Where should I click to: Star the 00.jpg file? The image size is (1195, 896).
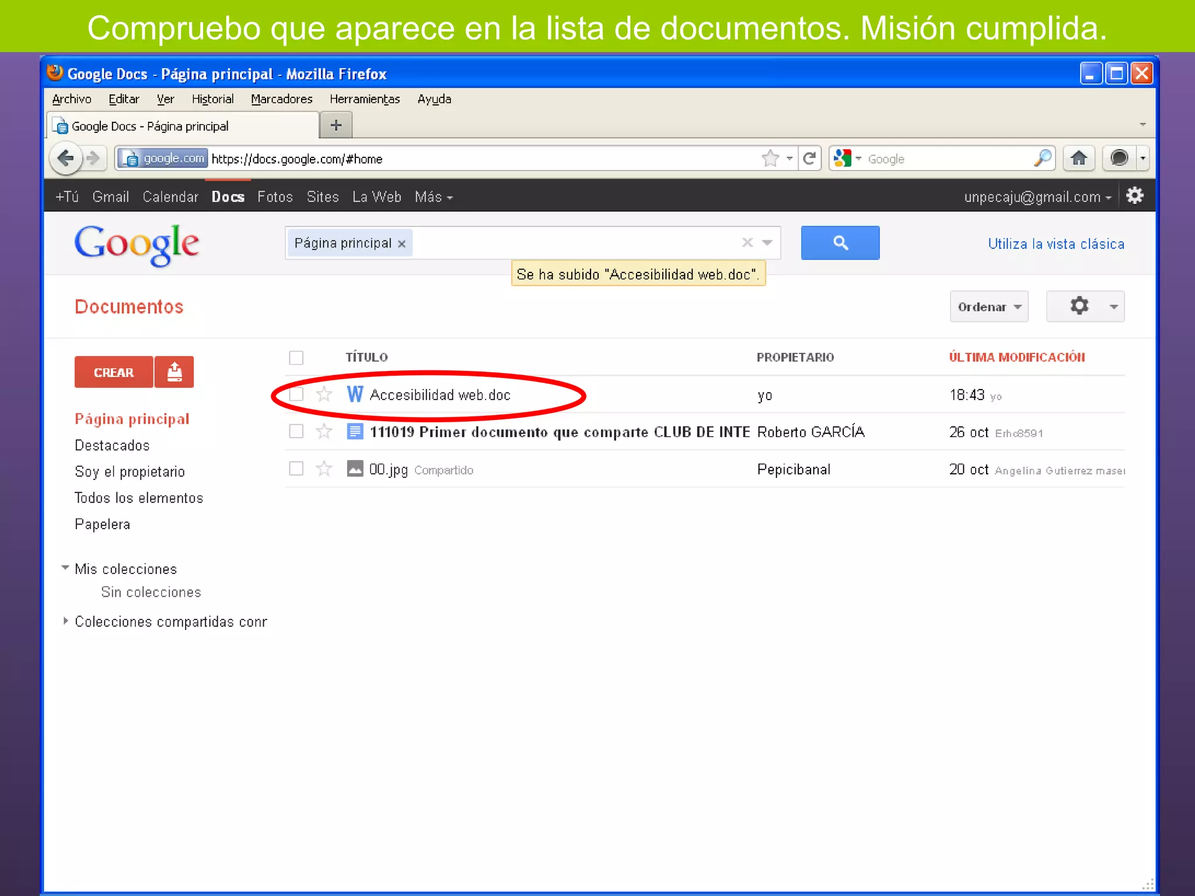click(324, 468)
